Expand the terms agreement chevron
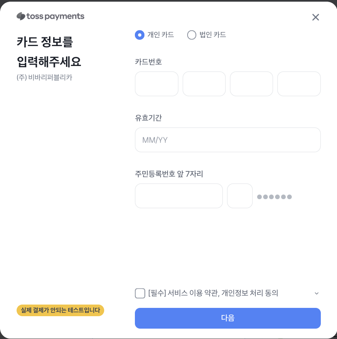337x339 pixels. [x=316, y=293]
